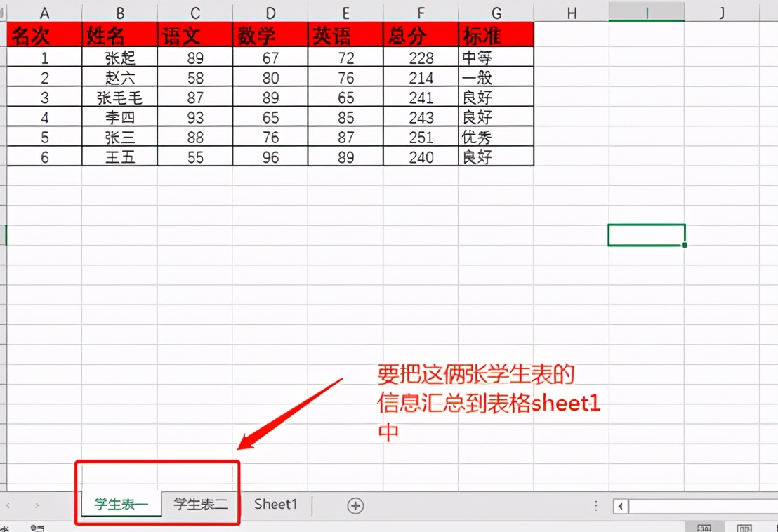Select the cell with name 张毛毛

point(119,97)
